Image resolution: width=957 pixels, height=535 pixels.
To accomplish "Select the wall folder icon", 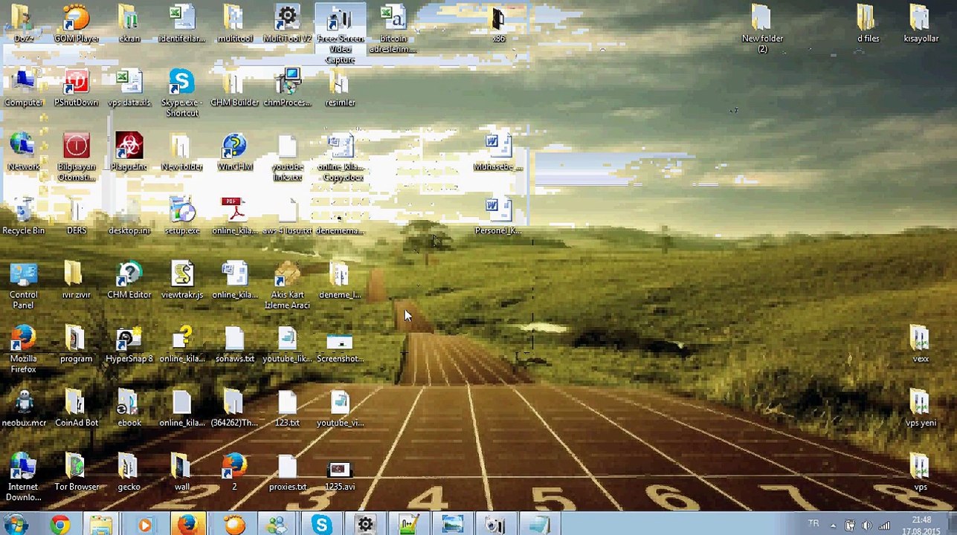I will (182, 473).
